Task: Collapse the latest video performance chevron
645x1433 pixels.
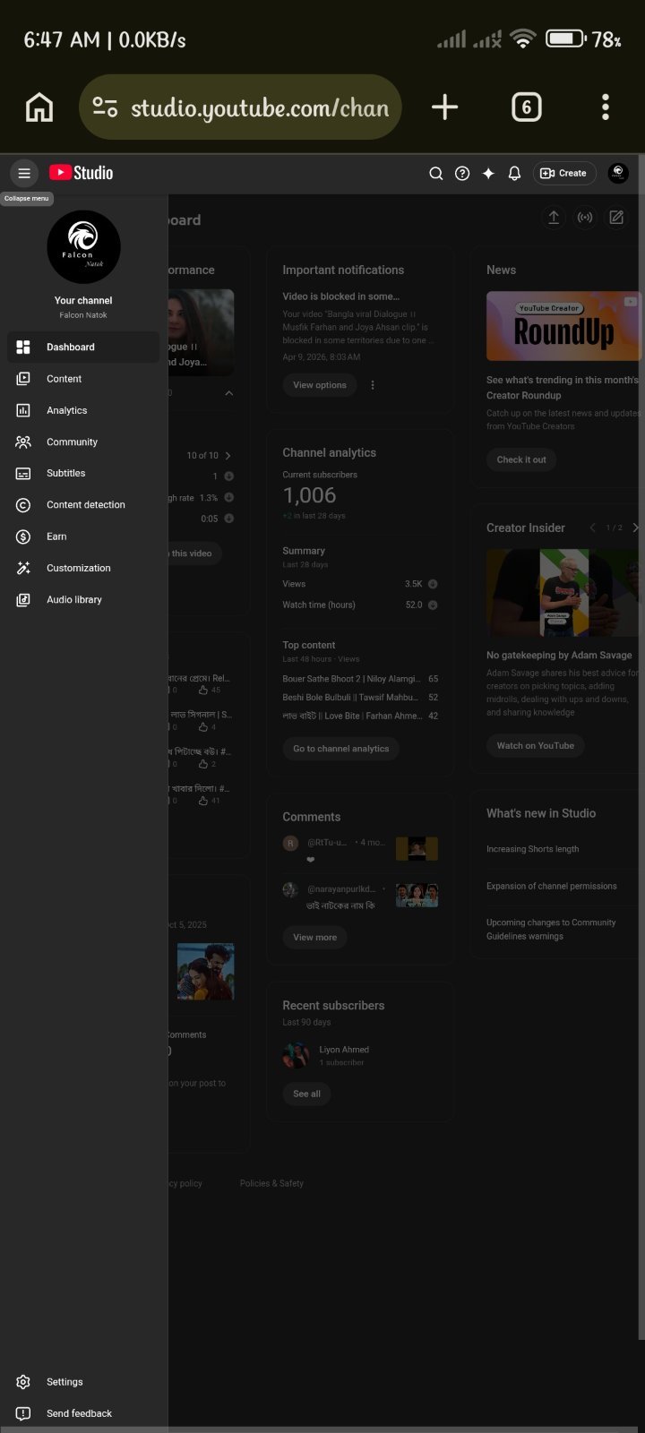Action: click(x=228, y=393)
